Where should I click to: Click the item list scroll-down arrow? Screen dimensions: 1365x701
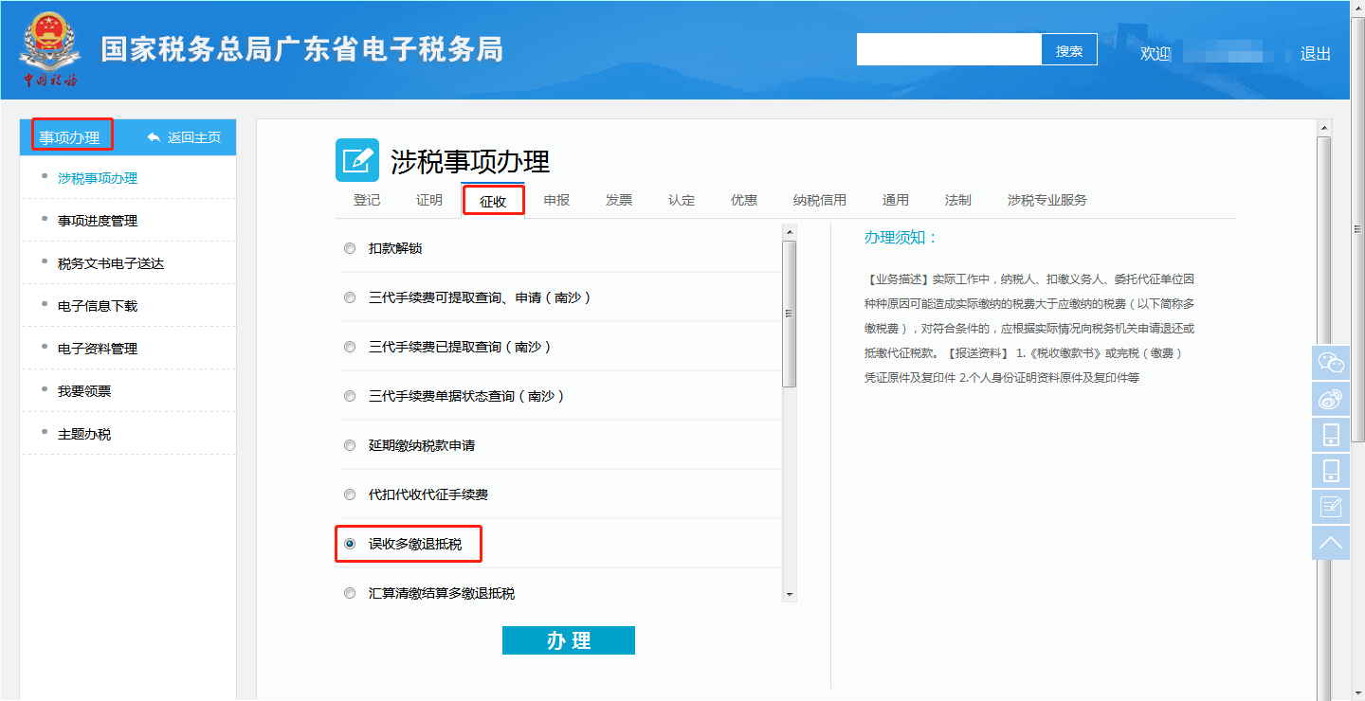[x=789, y=594]
